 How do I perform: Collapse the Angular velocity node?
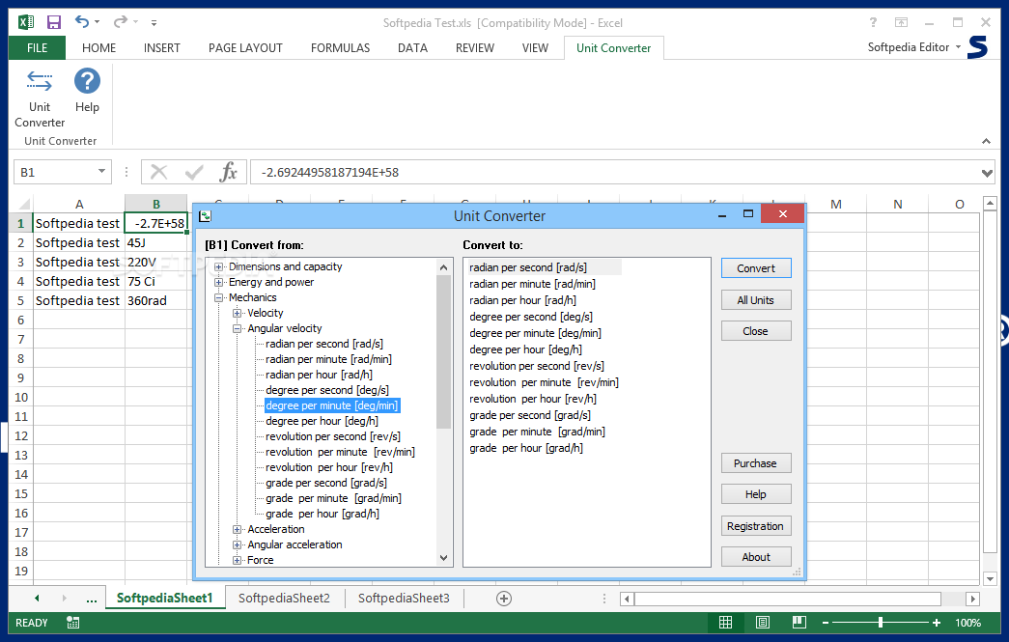[x=238, y=328]
